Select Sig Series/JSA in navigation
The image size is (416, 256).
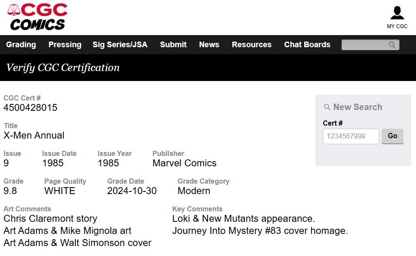[x=120, y=45]
